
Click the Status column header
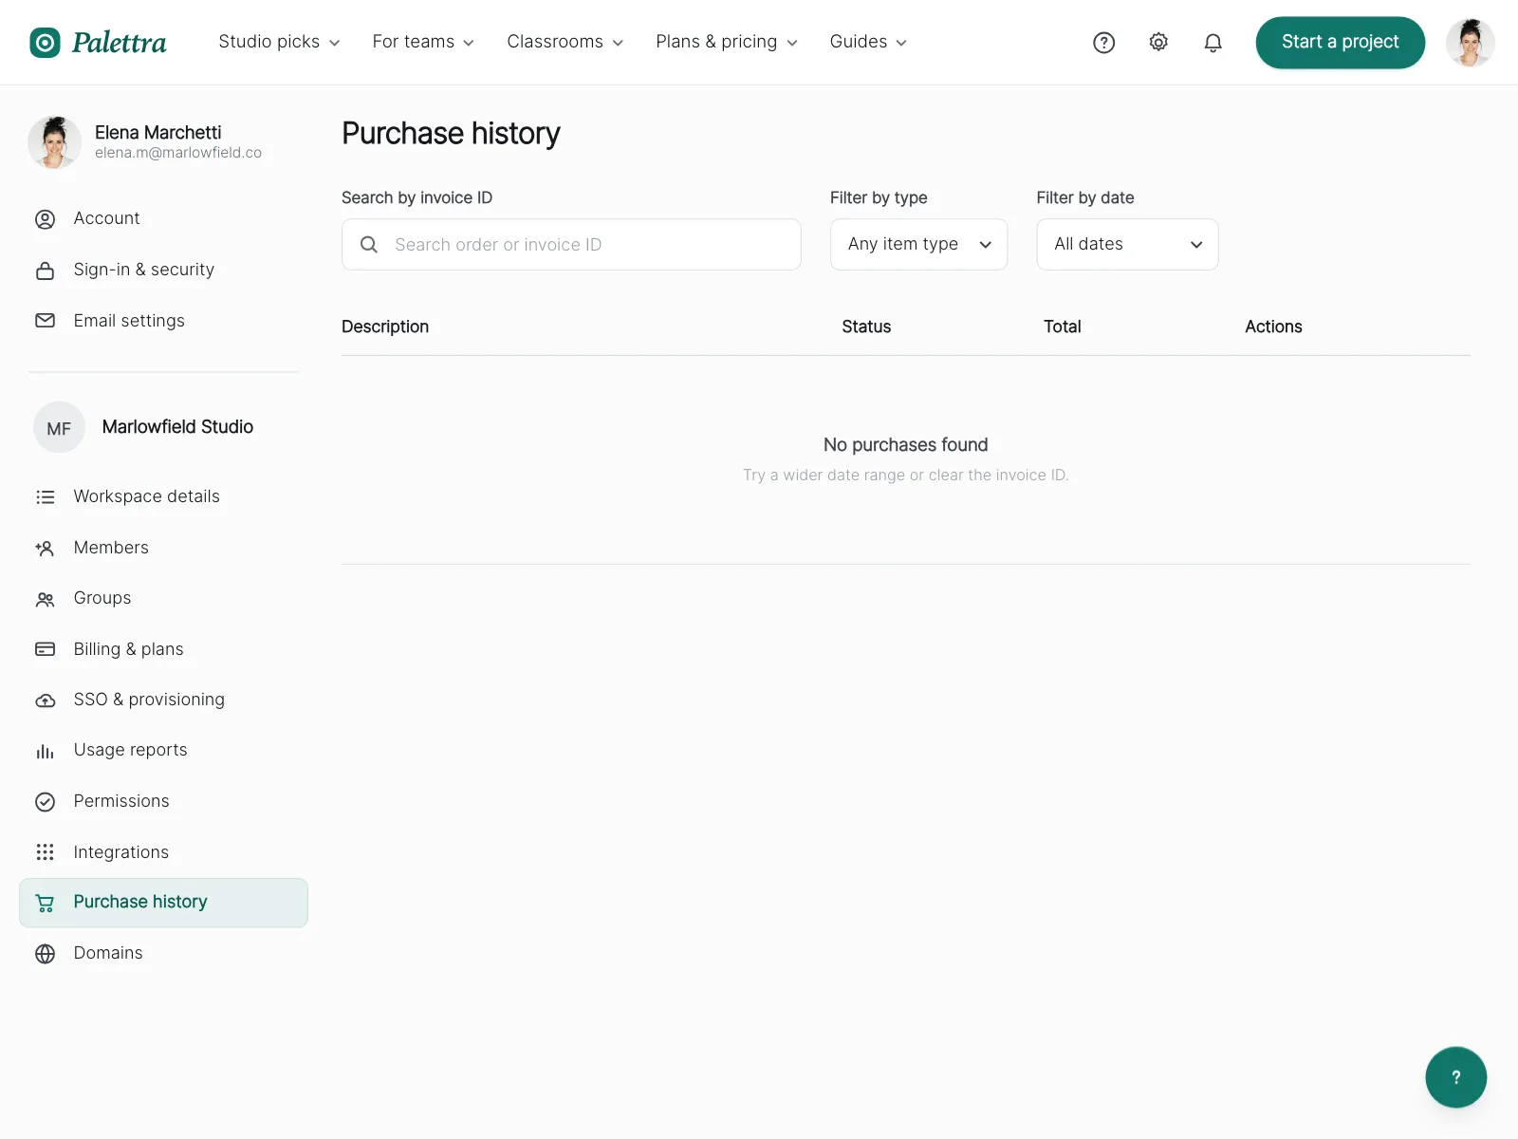[x=866, y=327]
